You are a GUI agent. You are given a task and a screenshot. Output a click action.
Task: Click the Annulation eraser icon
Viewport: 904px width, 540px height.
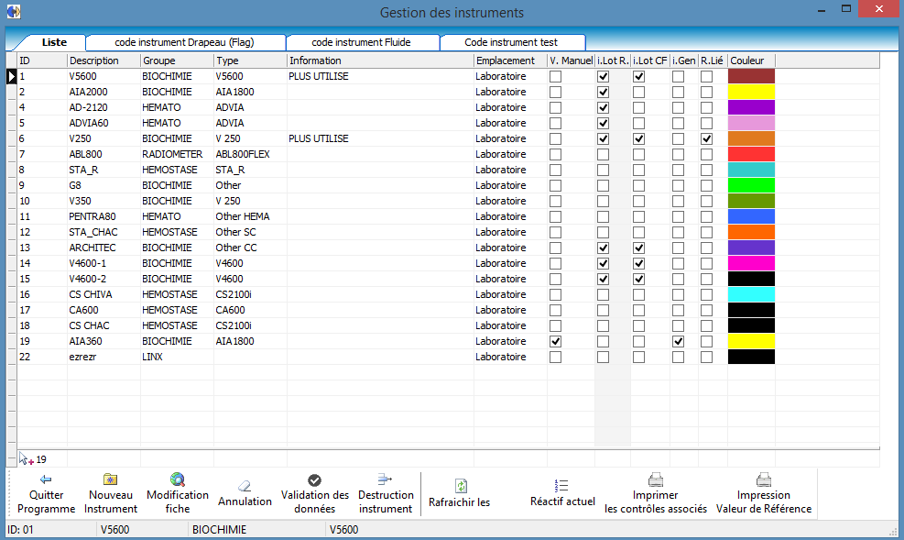245,486
